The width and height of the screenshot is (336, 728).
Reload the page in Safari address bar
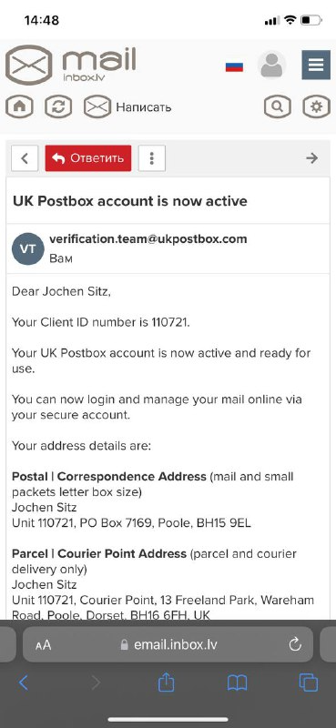[295, 644]
